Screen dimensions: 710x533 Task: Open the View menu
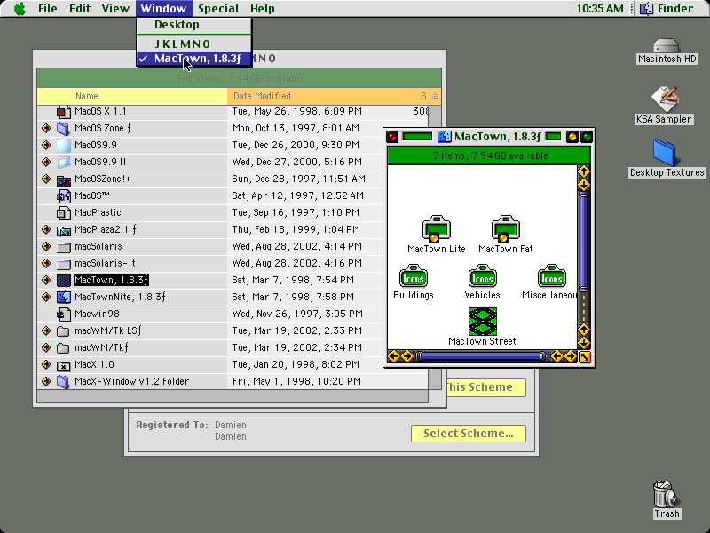point(115,9)
